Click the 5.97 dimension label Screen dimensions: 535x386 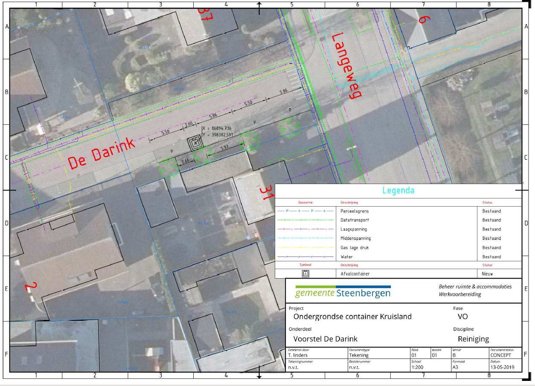coord(226,148)
